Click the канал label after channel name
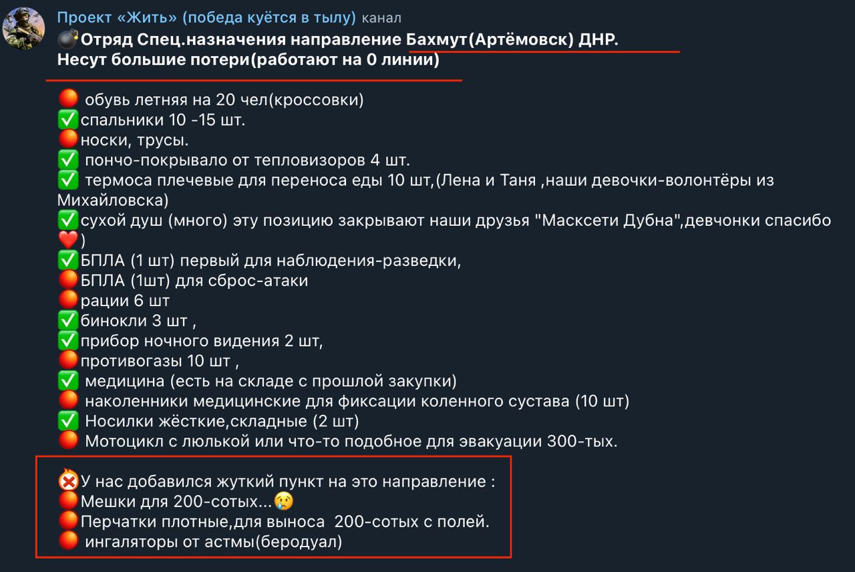The image size is (855, 572). coord(381,18)
